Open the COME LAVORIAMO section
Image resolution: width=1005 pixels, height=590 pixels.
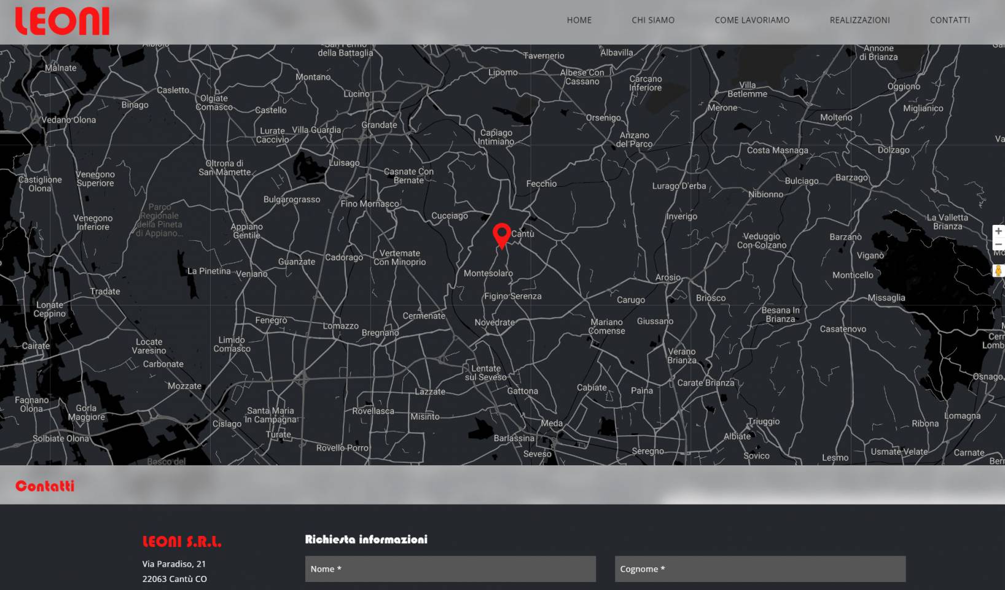pyautogui.click(x=752, y=20)
